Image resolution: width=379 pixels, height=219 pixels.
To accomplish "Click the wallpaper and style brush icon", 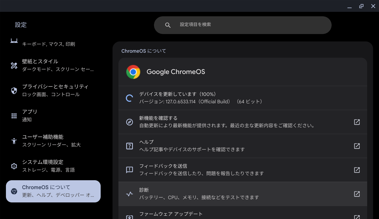I will point(14,65).
